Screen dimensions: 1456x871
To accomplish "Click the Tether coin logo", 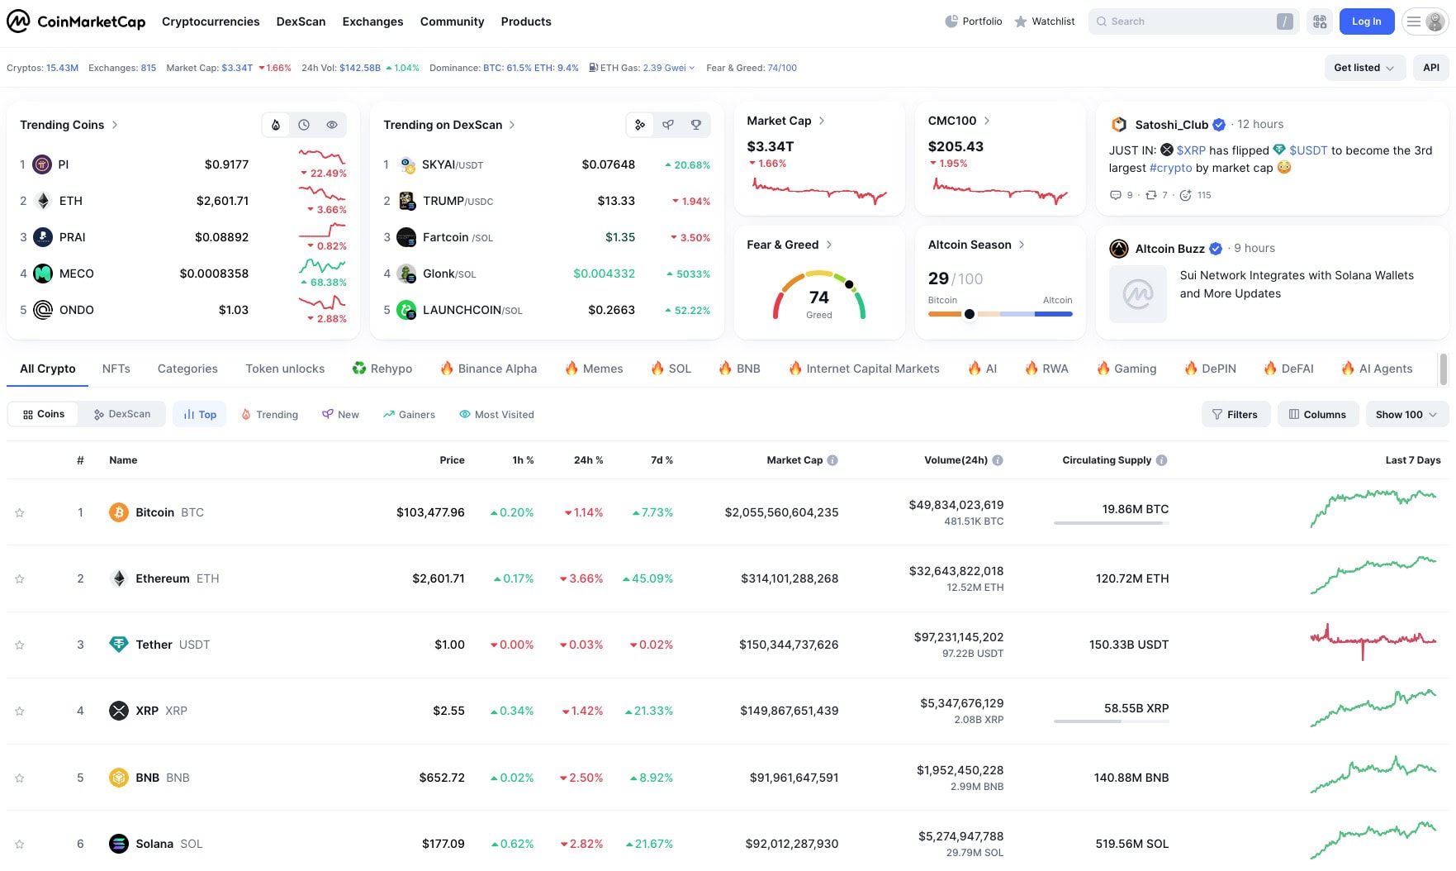I will pyautogui.click(x=119, y=645).
